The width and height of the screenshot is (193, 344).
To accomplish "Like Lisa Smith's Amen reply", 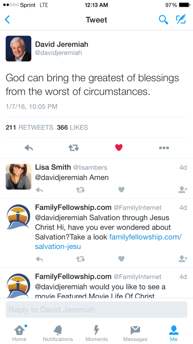I will tap(121, 189).
